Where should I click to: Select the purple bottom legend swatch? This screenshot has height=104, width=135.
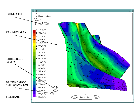click(34, 96)
